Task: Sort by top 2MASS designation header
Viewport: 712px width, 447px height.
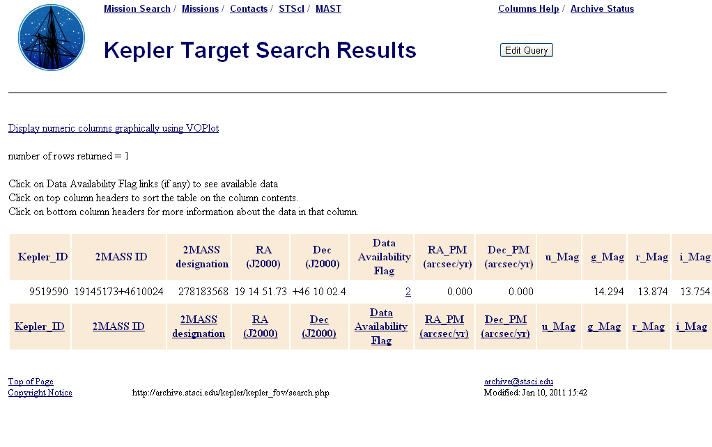Action: click(x=201, y=257)
